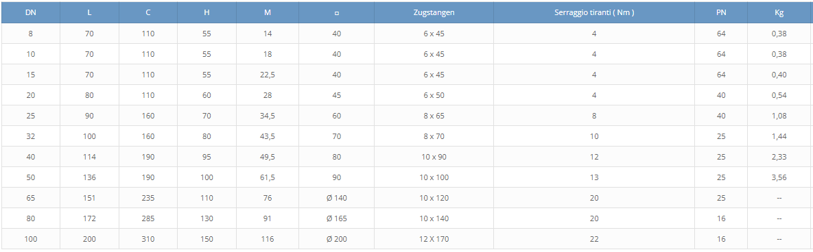The image size is (813, 252).
Task: Click the tightening value 22 cell
Action: 593,239
